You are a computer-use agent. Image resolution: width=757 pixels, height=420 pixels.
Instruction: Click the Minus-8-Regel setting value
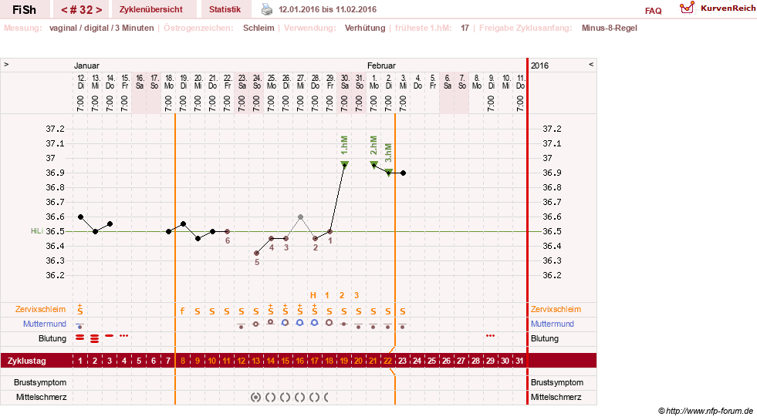click(x=609, y=28)
